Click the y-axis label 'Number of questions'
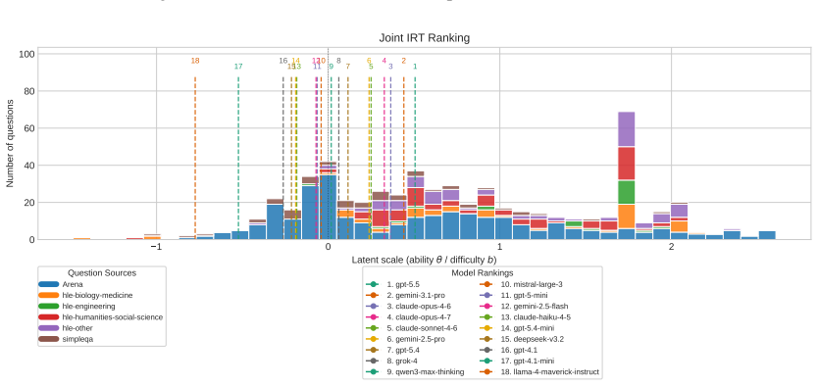Viewport: 818px width, 386px height. [x=10, y=143]
